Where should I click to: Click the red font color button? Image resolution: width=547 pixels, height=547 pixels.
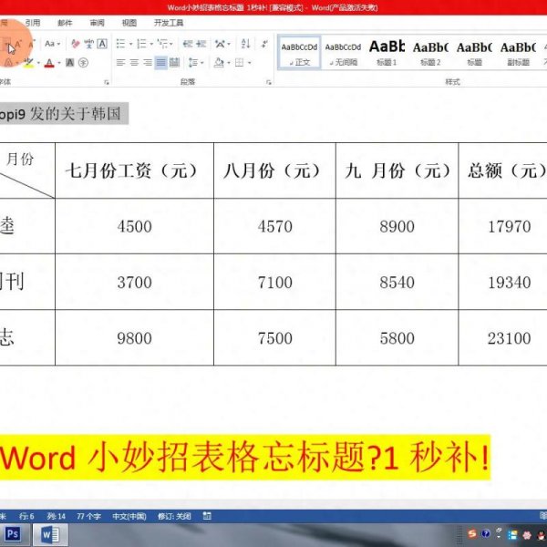pos(49,63)
